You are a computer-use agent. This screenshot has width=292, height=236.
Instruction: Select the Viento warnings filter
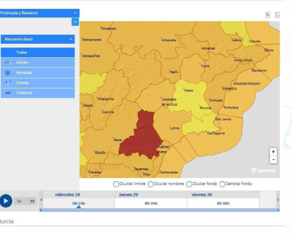coord(38,63)
